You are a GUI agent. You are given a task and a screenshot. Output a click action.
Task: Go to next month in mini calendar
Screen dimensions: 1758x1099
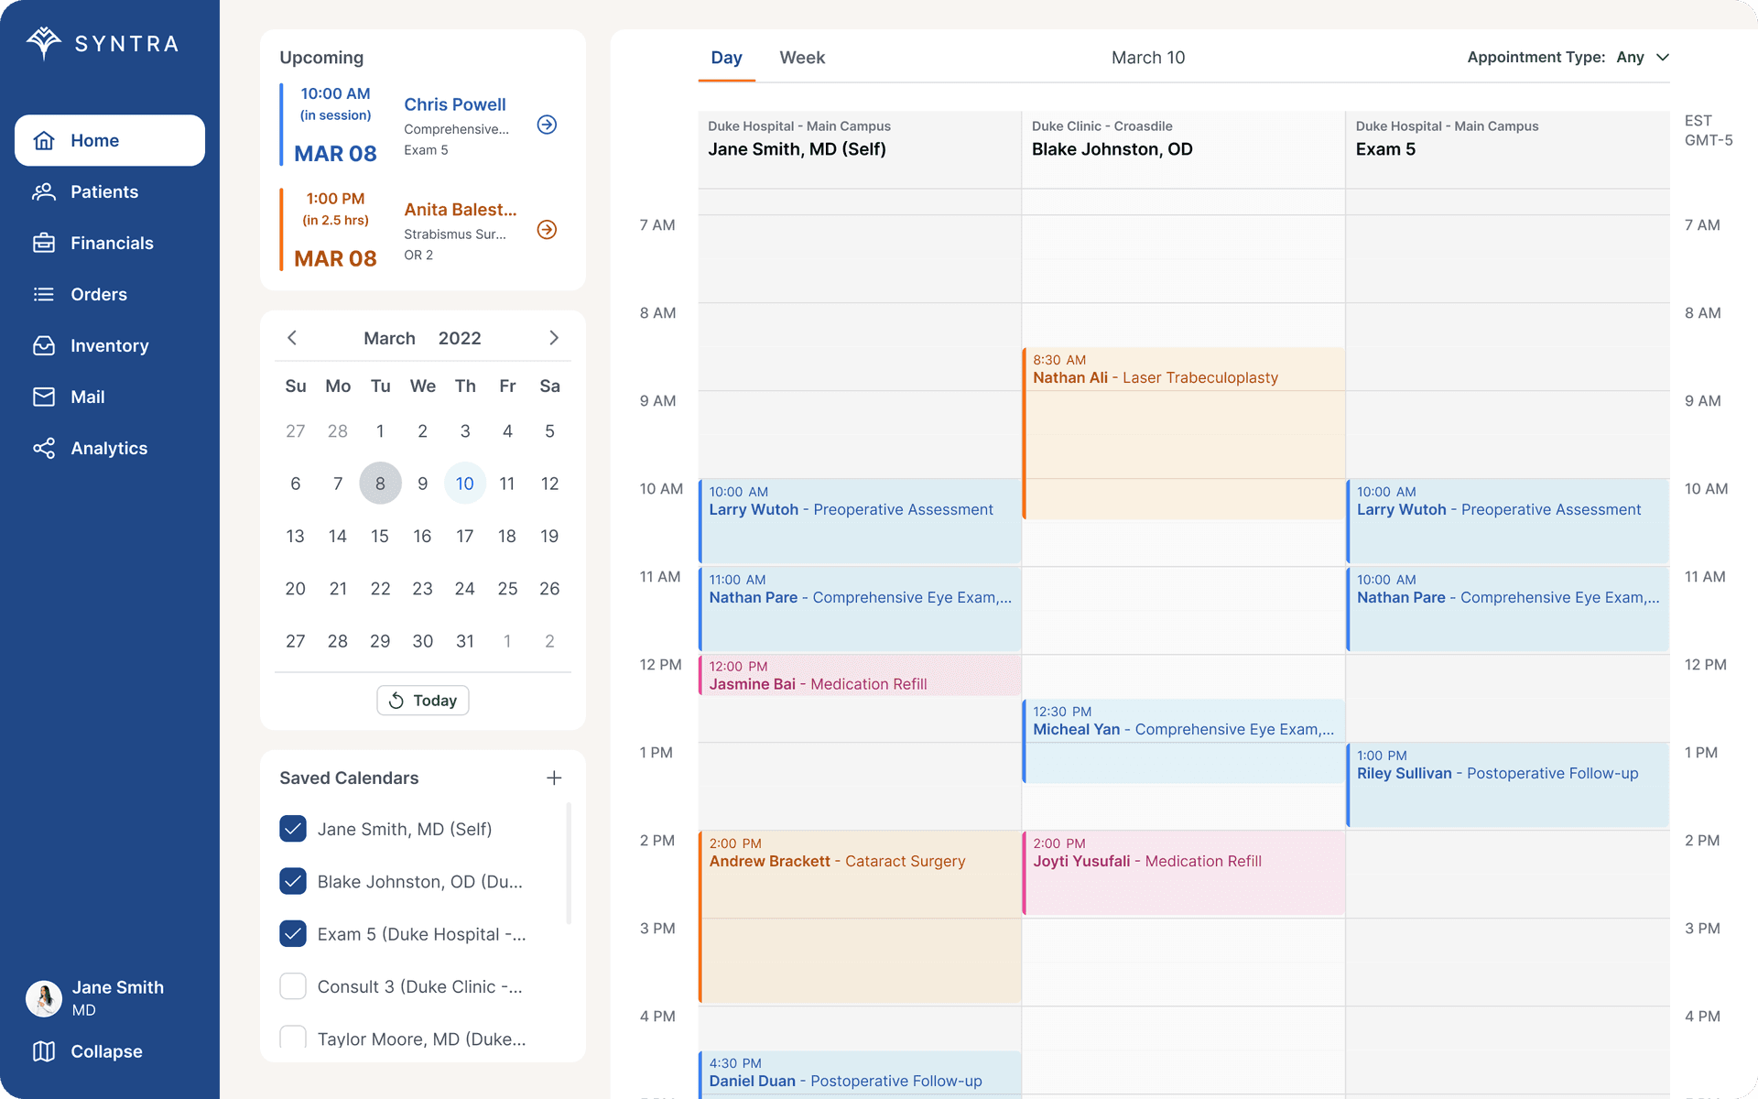[554, 338]
